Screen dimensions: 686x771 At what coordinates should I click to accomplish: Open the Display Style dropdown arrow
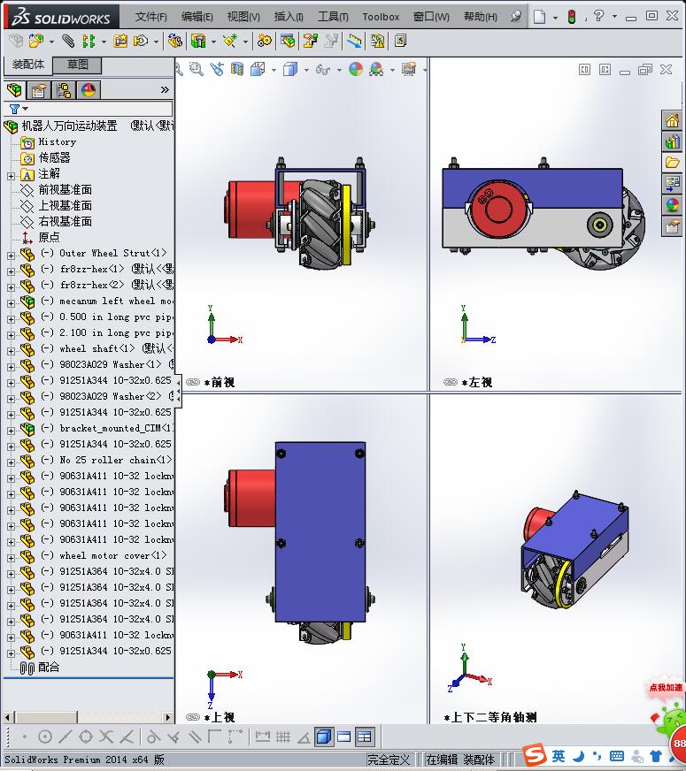point(306,70)
